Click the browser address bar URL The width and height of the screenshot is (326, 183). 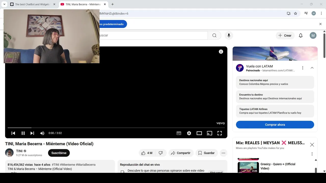pyautogui.click(x=114, y=13)
